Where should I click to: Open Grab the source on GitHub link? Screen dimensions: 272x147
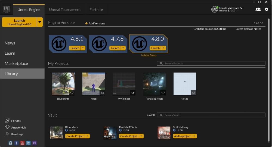click(210, 29)
